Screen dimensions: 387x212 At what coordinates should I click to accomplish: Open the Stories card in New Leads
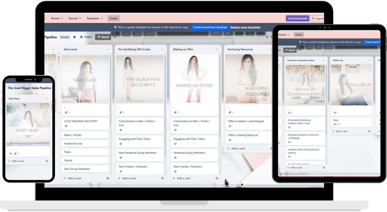[85, 160]
